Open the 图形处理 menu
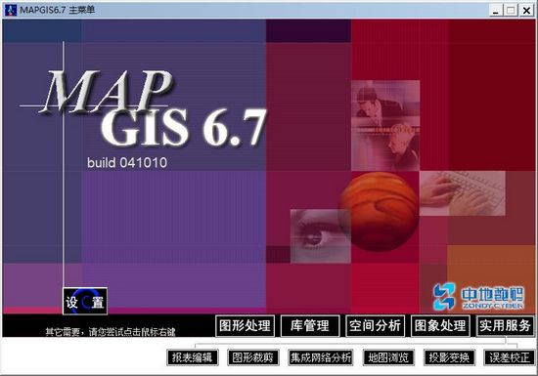The height and width of the screenshot is (376, 538). [x=245, y=325]
